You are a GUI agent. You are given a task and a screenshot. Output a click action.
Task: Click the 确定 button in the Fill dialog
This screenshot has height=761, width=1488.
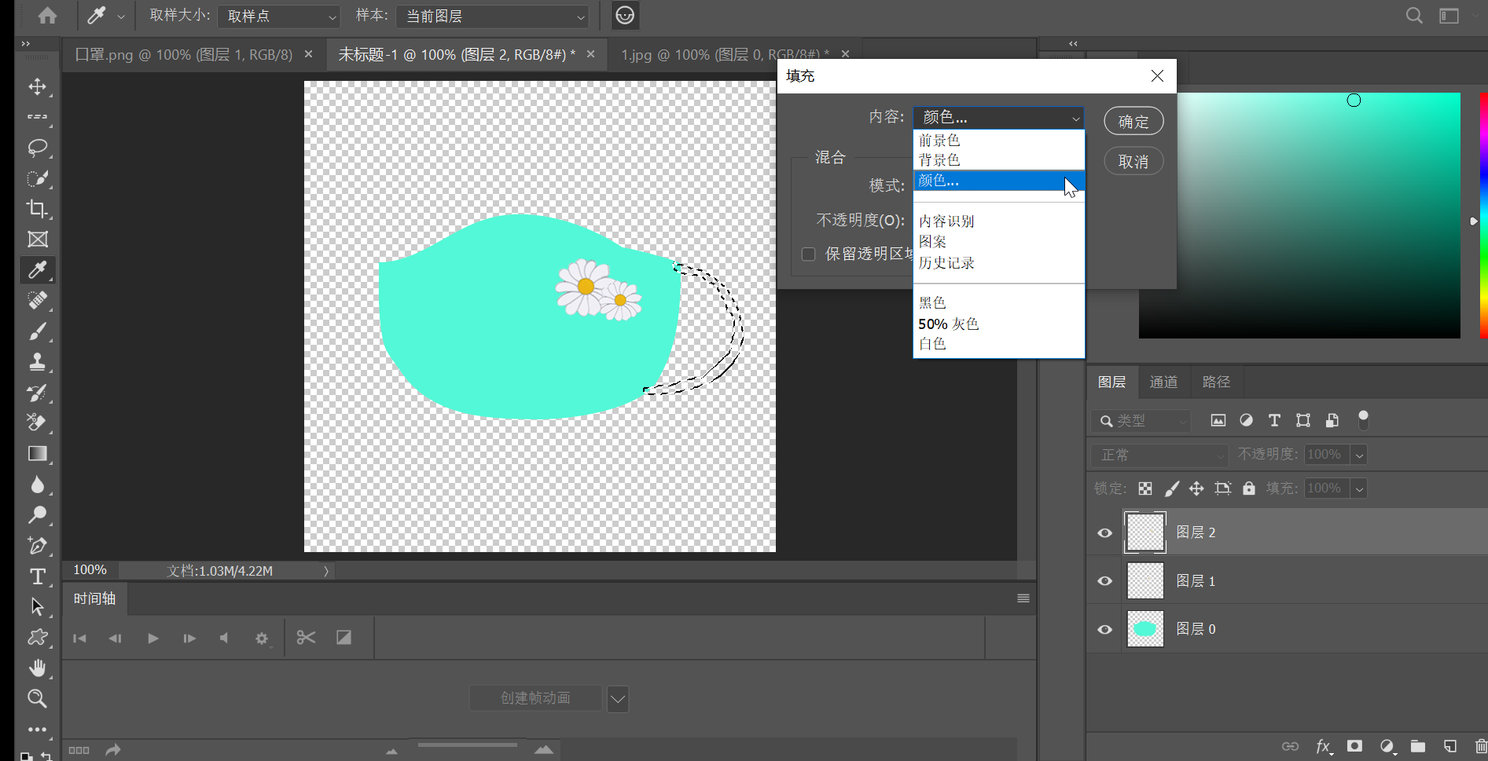pyautogui.click(x=1133, y=121)
